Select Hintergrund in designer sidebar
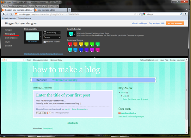Screen dimensions: 191x138 (x=10, y=34)
